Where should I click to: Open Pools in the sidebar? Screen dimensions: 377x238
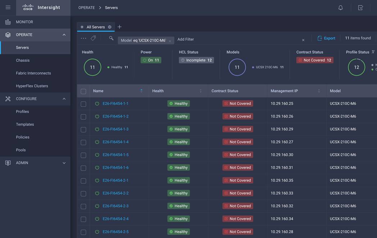coord(35,150)
